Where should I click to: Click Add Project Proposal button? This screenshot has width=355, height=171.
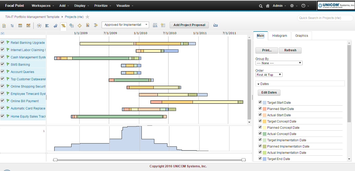189,25
